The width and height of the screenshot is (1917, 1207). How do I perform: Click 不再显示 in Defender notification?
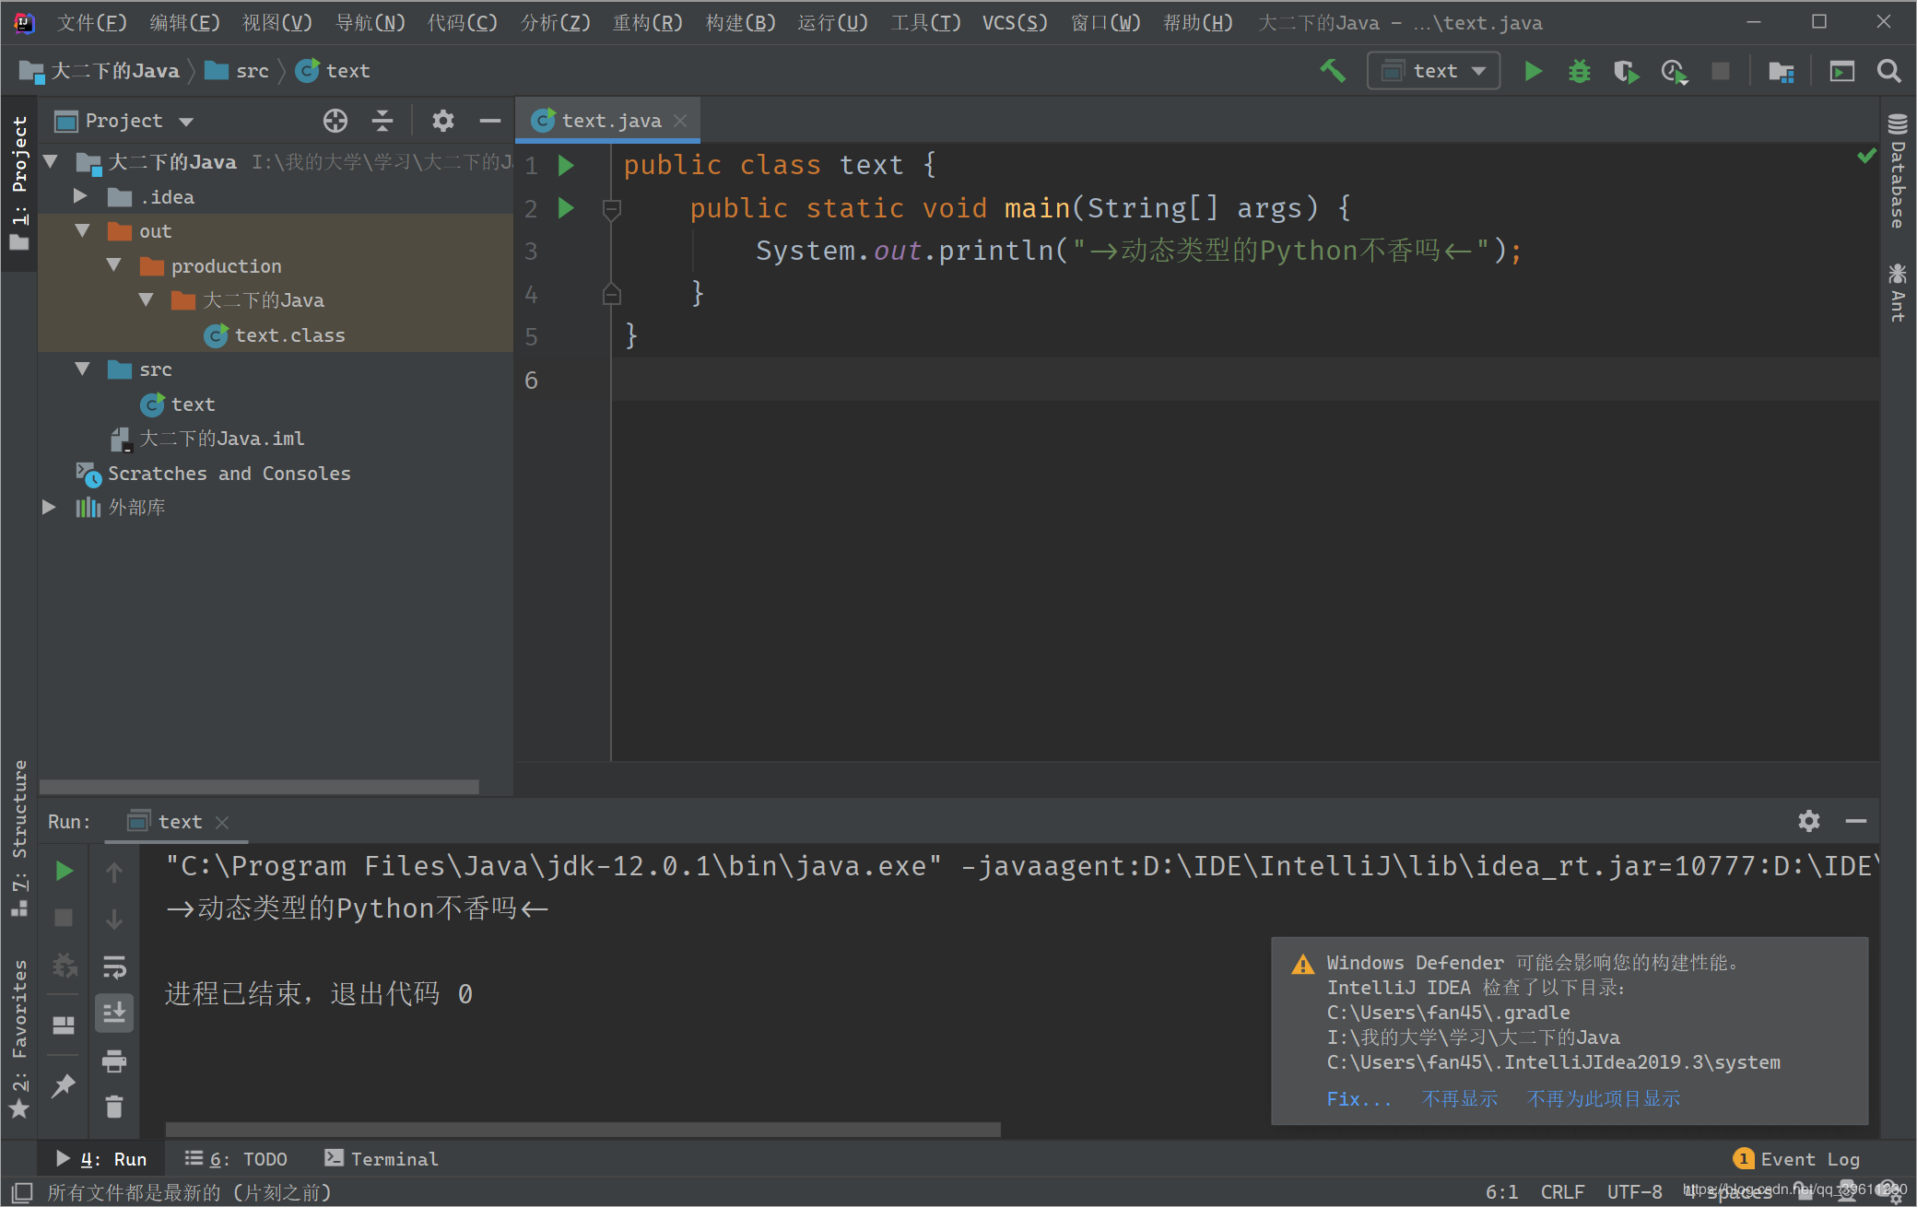[1459, 1099]
